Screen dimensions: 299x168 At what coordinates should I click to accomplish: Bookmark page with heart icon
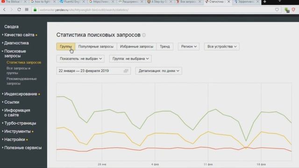click(x=277, y=9)
